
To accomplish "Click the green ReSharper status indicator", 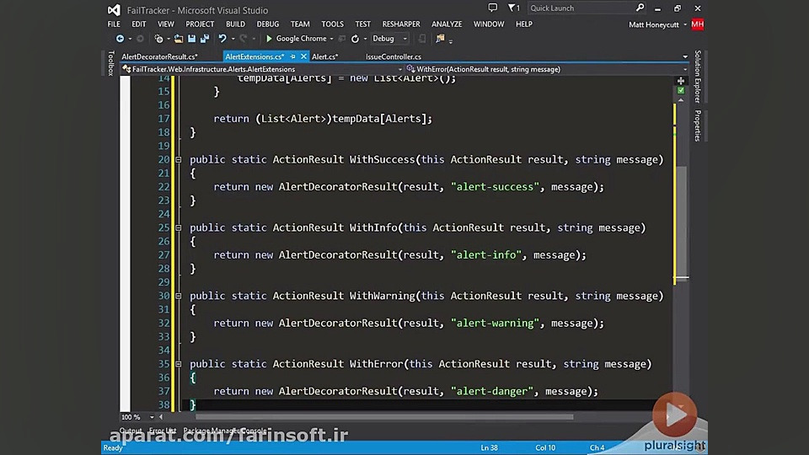I will pyautogui.click(x=681, y=90).
